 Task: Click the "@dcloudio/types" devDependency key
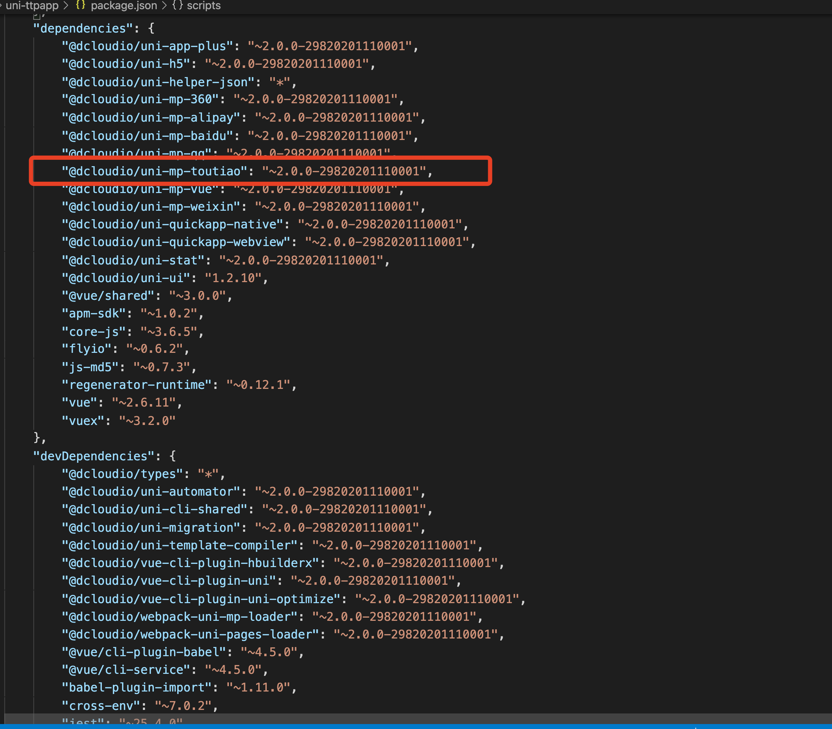pyautogui.click(x=122, y=474)
